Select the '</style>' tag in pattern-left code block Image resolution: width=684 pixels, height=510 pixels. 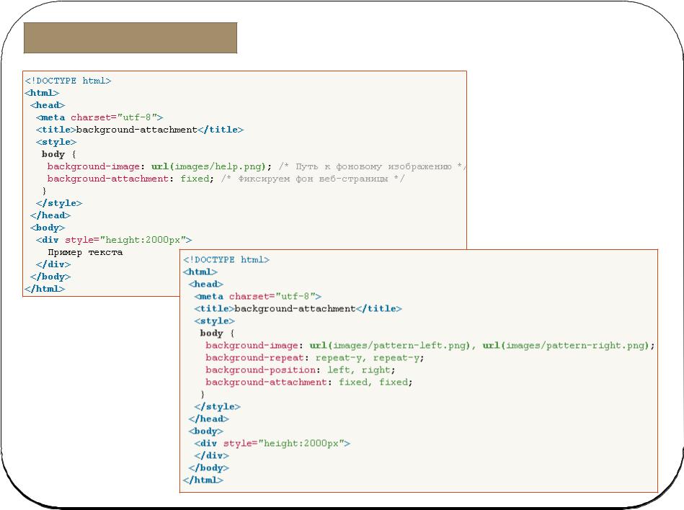click(x=217, y=407)
